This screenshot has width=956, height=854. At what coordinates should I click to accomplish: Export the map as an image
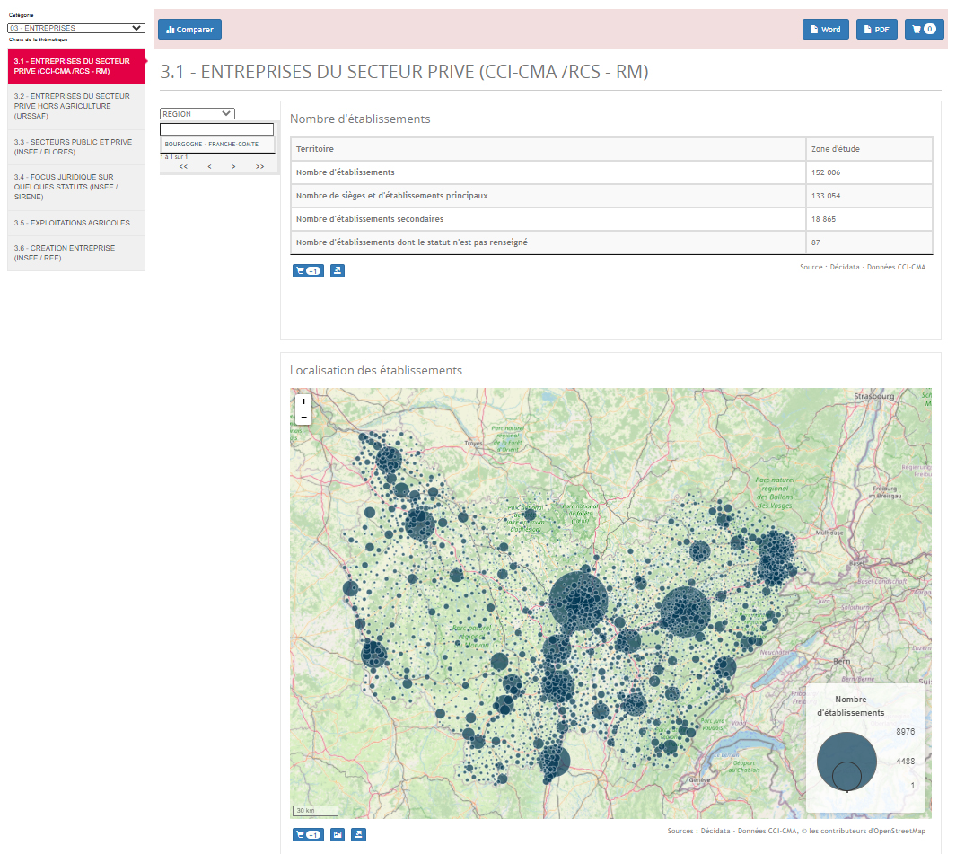(x=338, y=834)
